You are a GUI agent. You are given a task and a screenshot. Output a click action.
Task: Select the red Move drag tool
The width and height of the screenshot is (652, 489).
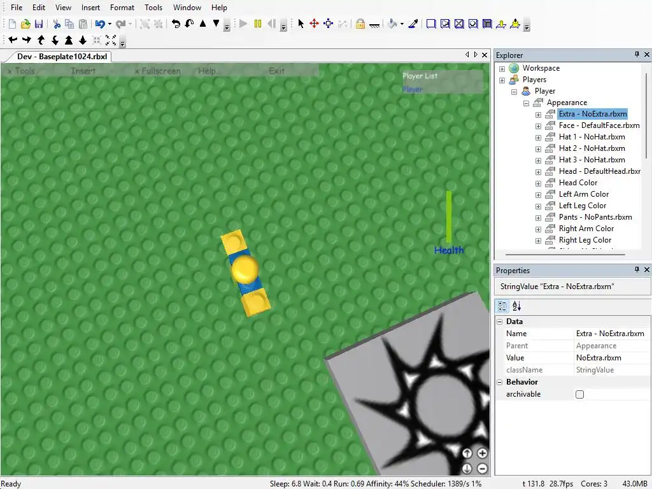(x=315, y=24)
